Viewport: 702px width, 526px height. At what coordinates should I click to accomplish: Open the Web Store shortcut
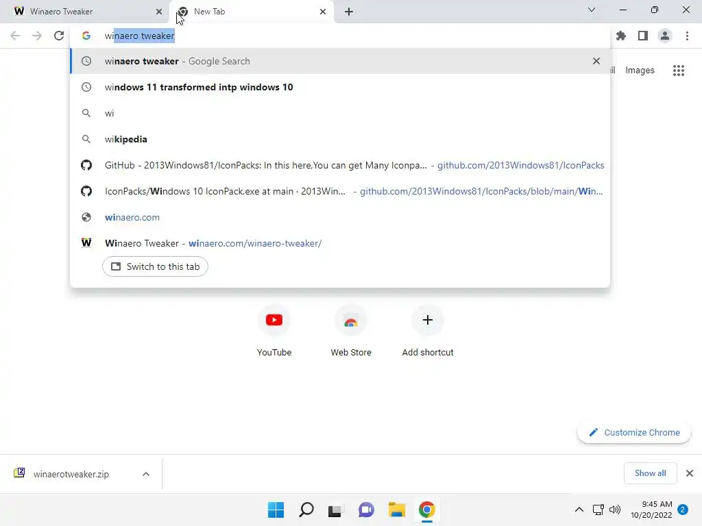[351, 331]
